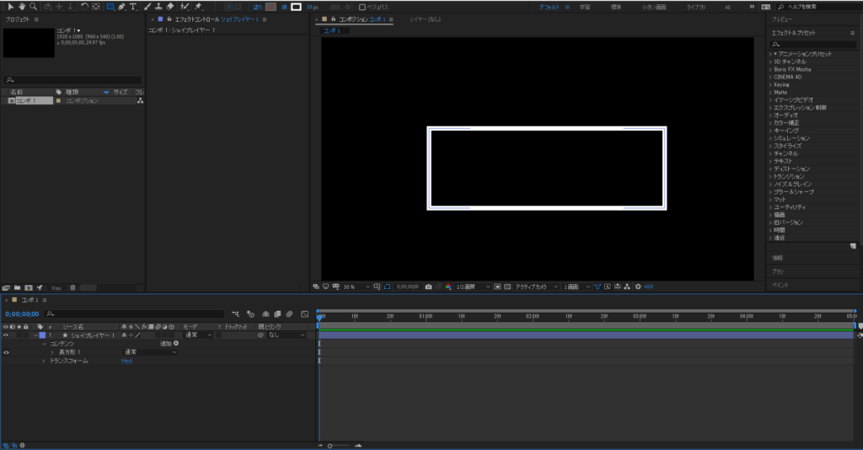Screen dimensions: 863x450
Task: Open the アクティブカメラ view dropdown
Action: click(x=536, y=287)
